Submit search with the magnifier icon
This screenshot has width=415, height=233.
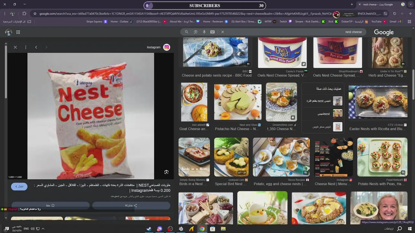186,32
